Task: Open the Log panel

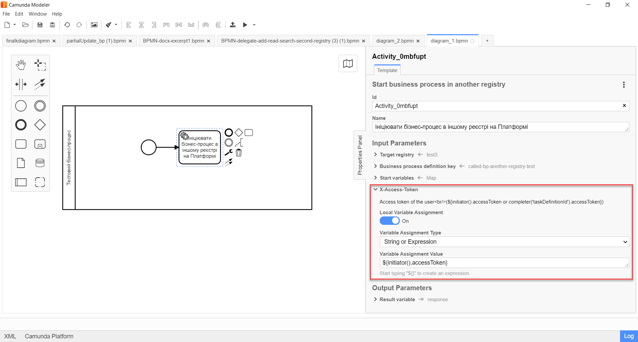Action: 629,336
